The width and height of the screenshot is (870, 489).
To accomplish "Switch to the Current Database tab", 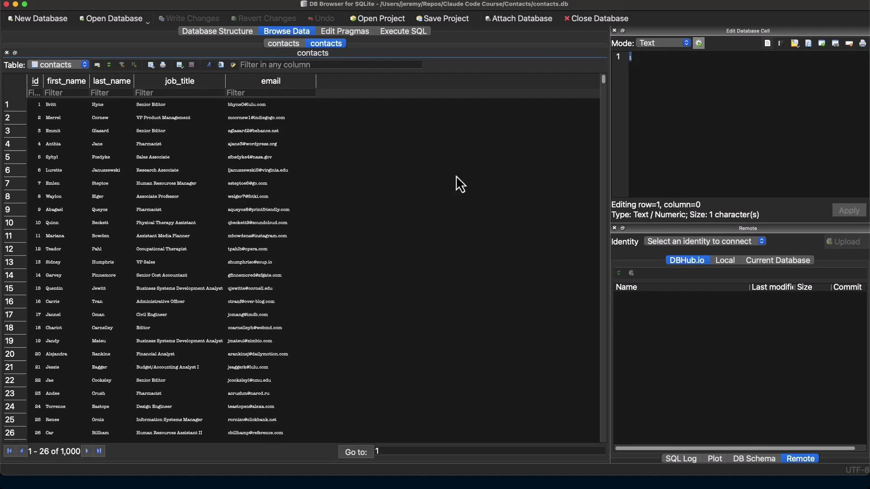I will 778,260.
